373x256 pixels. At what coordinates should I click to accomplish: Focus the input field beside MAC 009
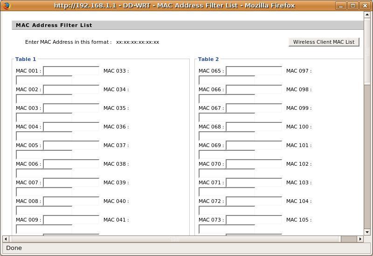tap(71, 220)
